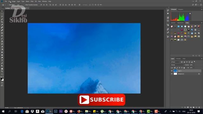The height and width of the screenshot is (114, 203).
Task: Toggle layer filtering on/off switch
Action: click(x=194, y=62)
